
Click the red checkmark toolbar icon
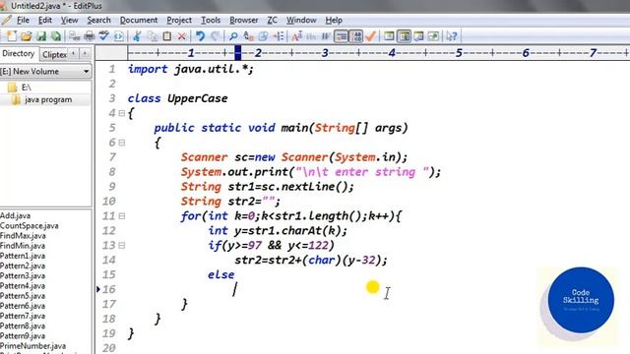(371, 36)
